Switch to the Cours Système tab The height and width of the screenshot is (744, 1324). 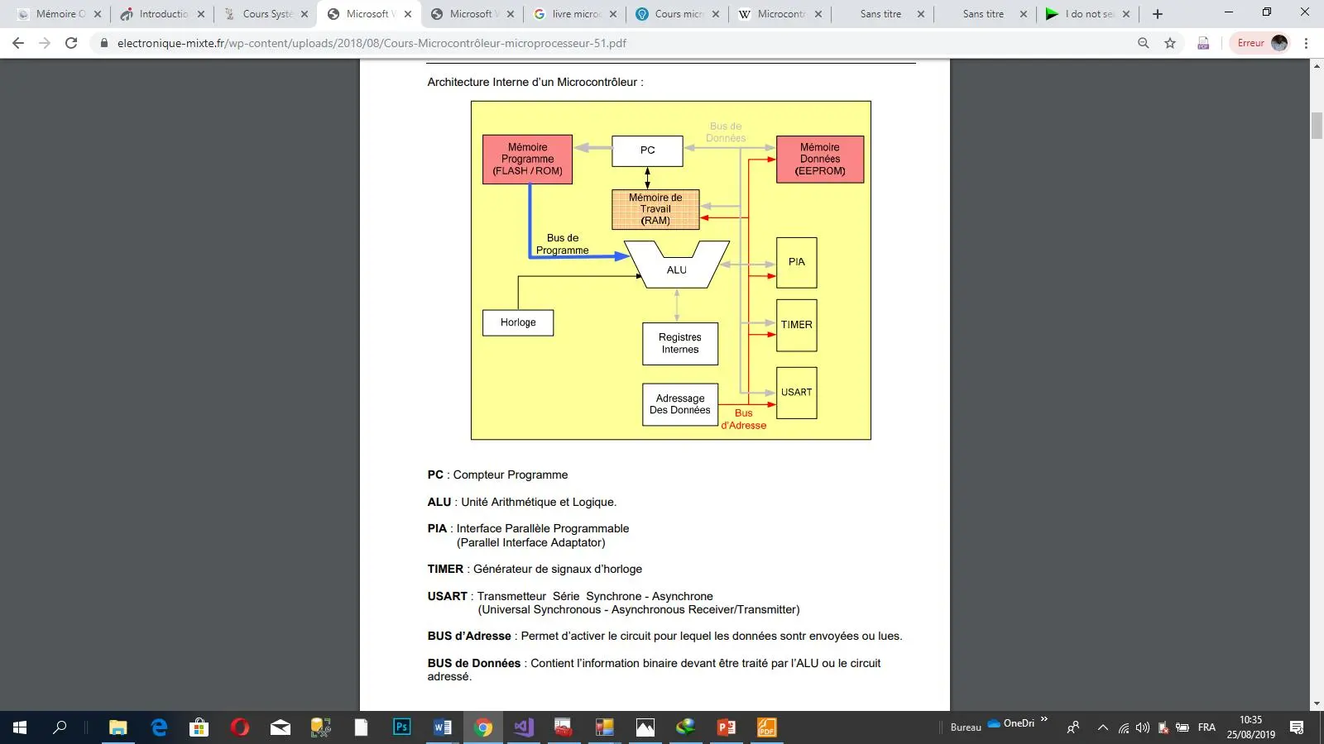(263, 14)
